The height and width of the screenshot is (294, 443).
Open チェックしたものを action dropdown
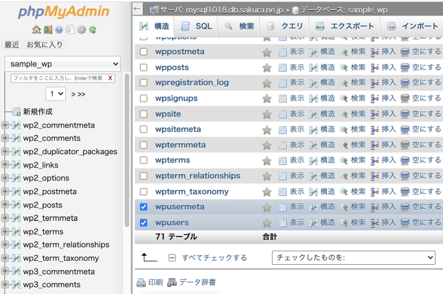tap(354, 257)
